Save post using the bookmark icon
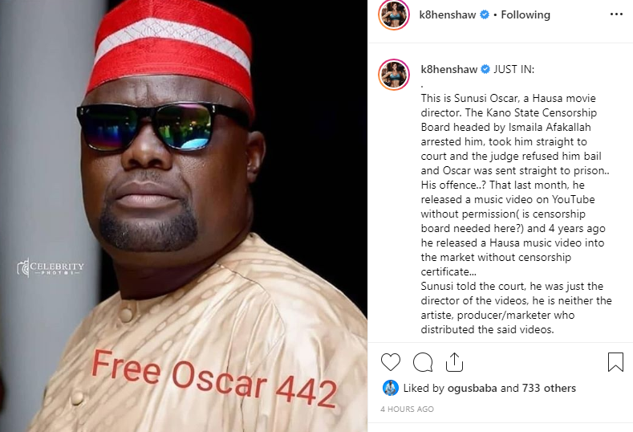This screenshot has height=432, width=633. (x=615, y=361)
